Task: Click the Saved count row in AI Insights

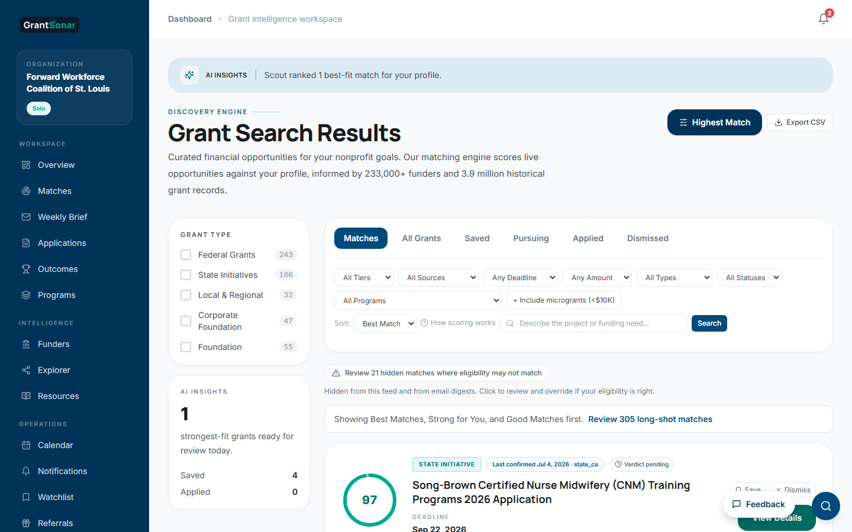Action: (239, 475)
